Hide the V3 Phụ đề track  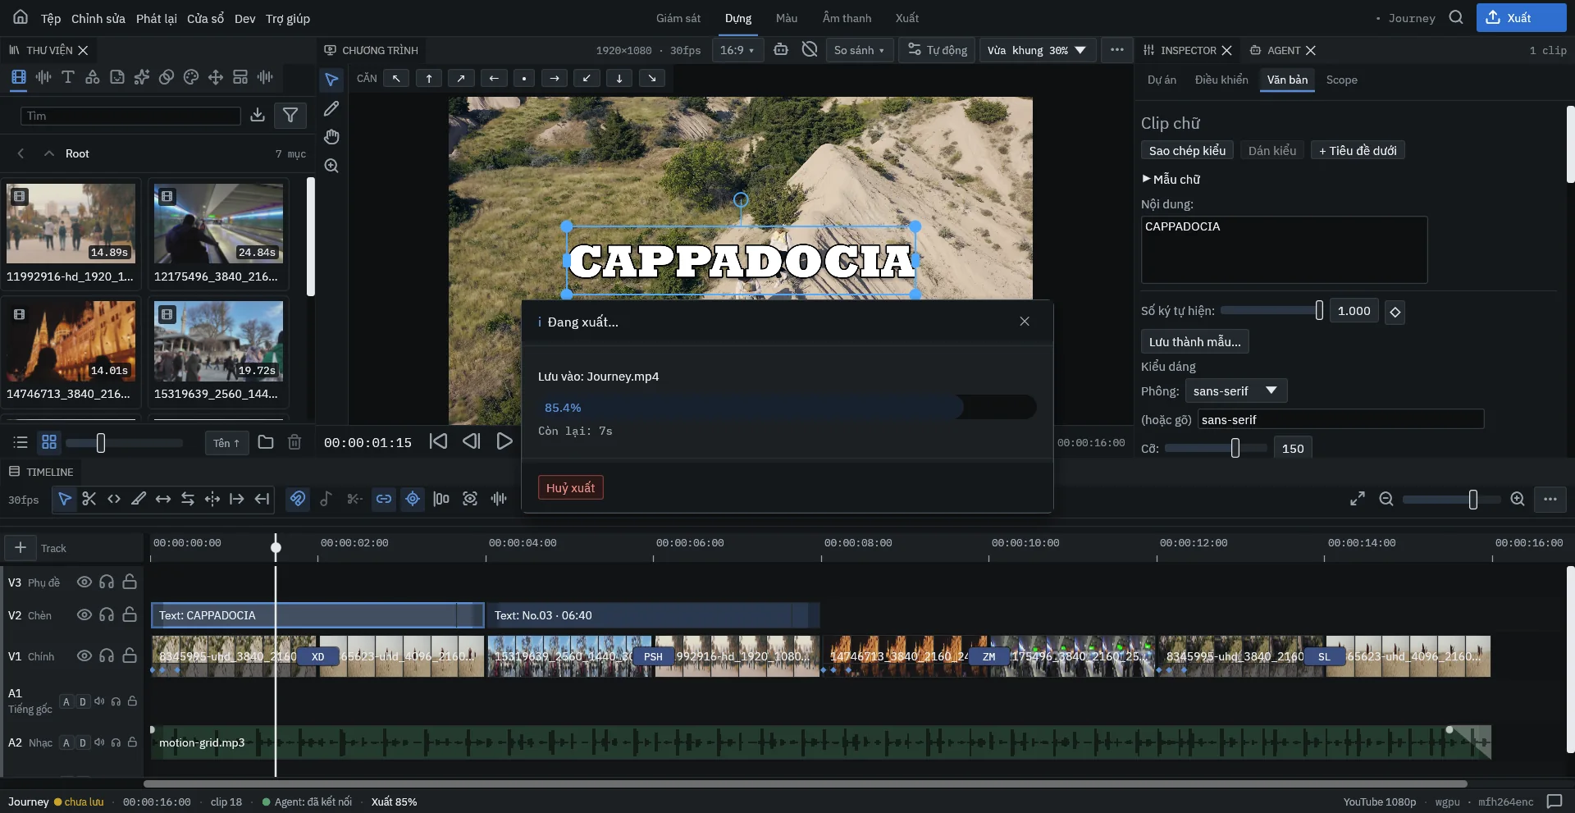click(84, 582)
